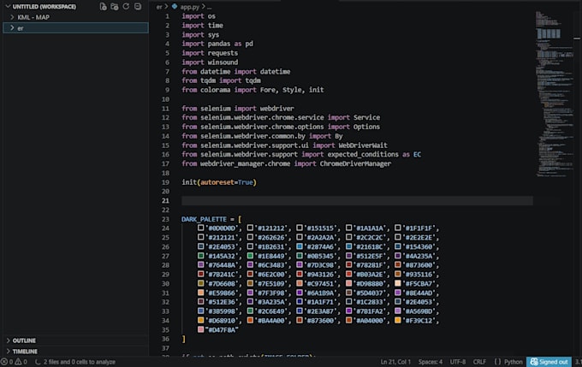Click the UTF-8 encoding status item
Screen dimensions: 582x367
[x=458, y=361]
